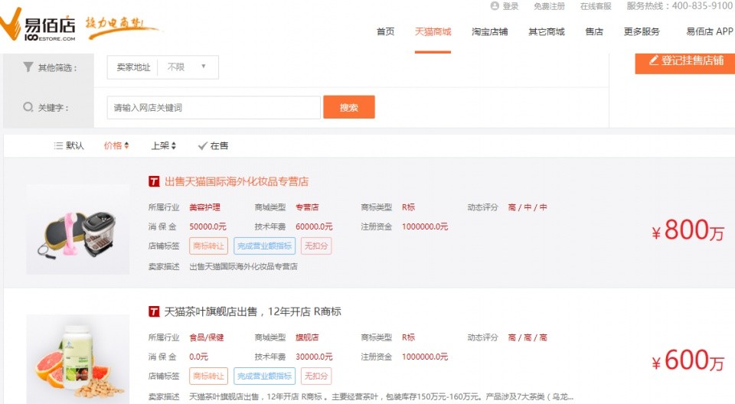Image resolution: width=735 pixels, height=404 pixels.
Task: Click the funnel filter icon
Action: coord(28,67)
